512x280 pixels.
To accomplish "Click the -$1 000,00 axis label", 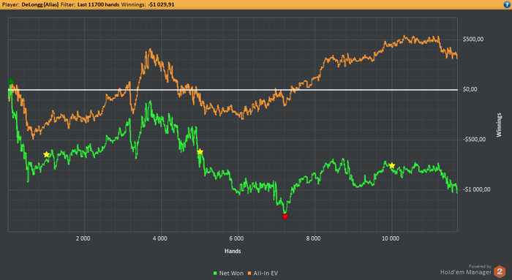I will click(476, 189).
